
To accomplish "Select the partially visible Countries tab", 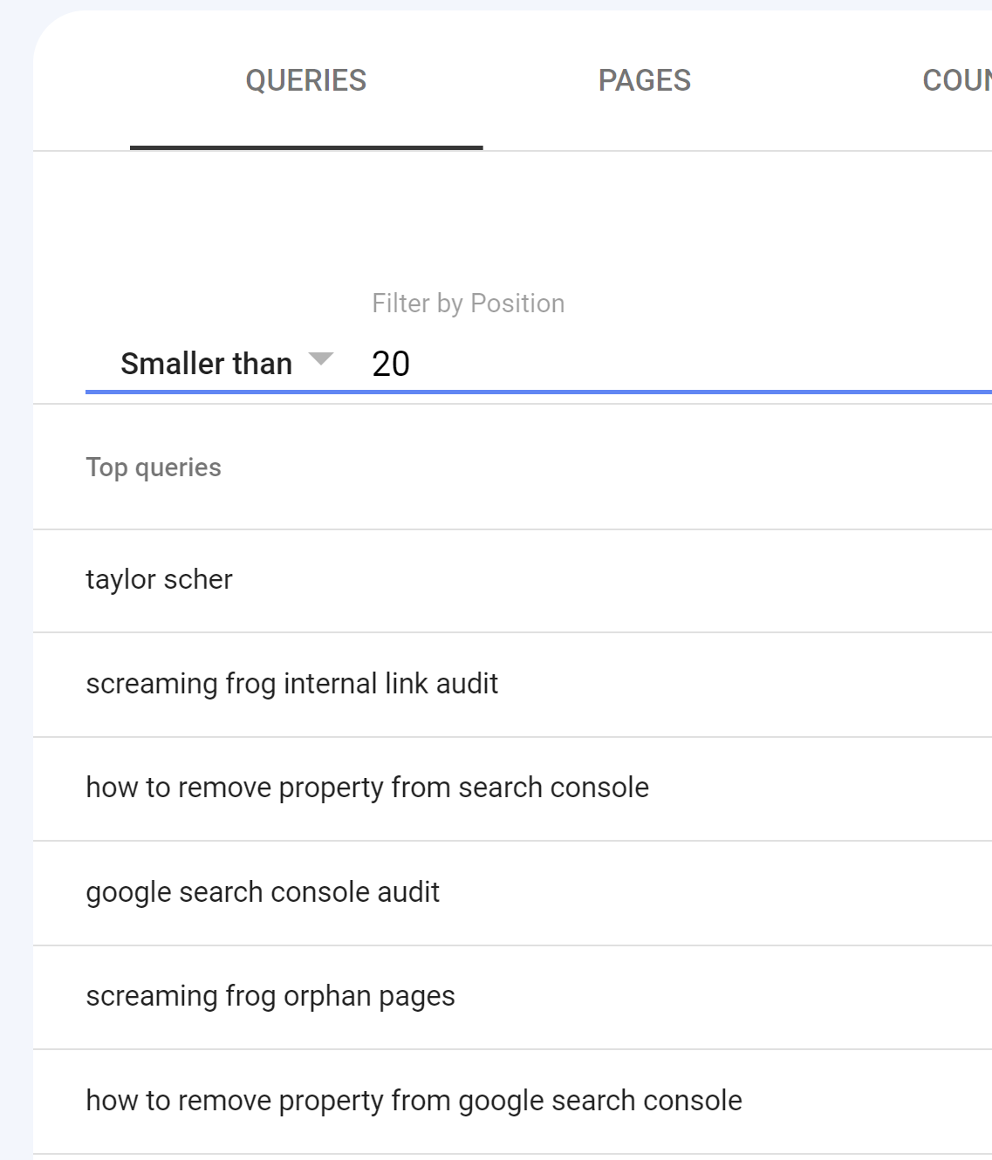I will [x=956, y=81].
